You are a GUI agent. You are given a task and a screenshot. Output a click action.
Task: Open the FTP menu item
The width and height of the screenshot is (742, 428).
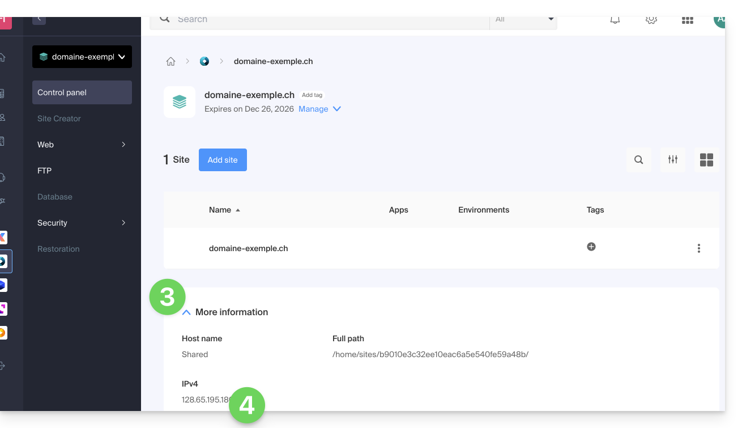45,171
